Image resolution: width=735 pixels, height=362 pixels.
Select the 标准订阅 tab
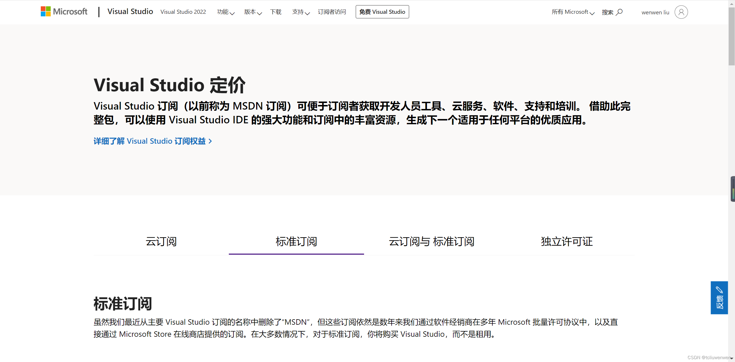point(296,242)
